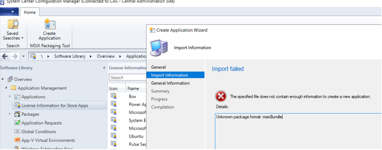Click the Create Application Wizard title icon
This screenshot has width=382, height=150.
(x=152, y=30)
